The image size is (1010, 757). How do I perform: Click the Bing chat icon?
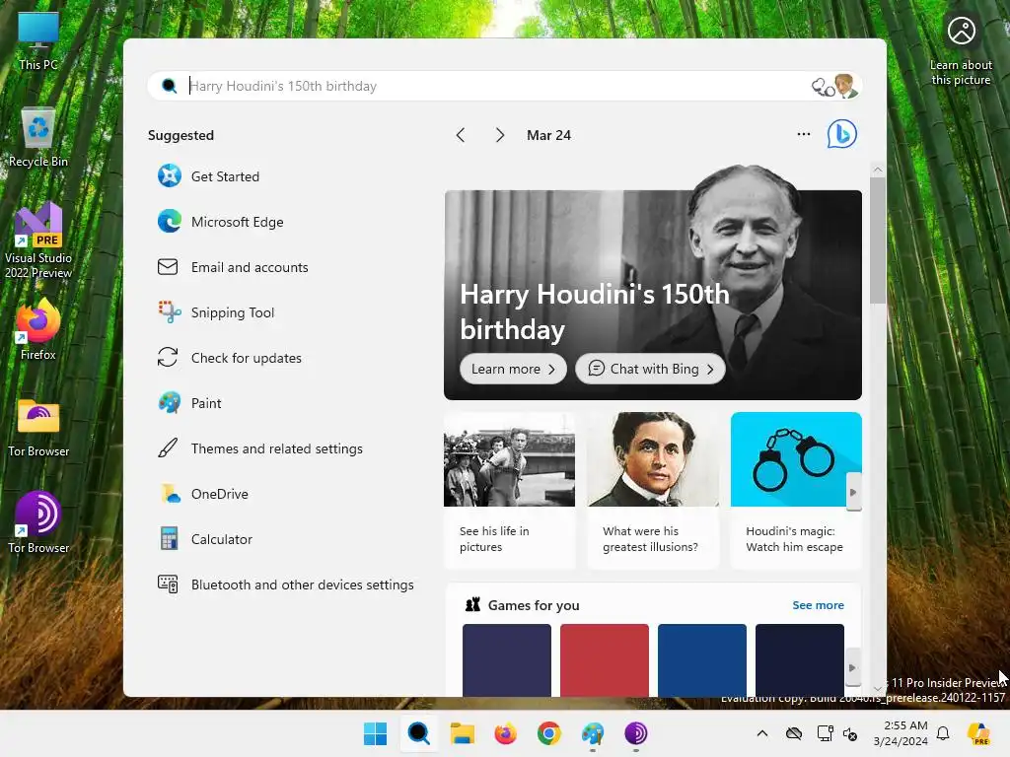(x=841, y=134)
